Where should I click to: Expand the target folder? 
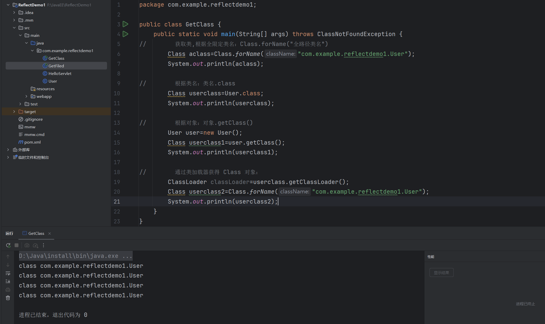click(x=14, y=112)
